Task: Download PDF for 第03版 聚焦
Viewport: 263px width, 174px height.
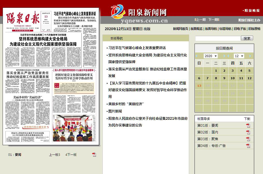Action: pyautogui.click(x=248, y=139)
